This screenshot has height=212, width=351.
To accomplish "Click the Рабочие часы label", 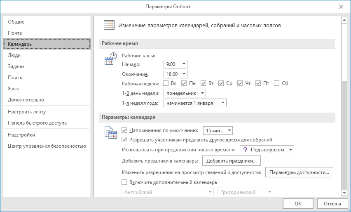I will [138, 56].
